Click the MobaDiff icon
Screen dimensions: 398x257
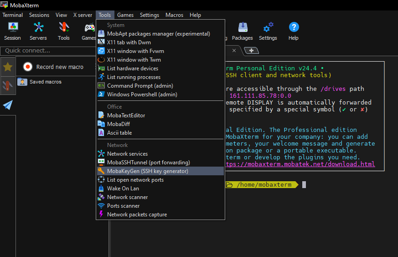pyautogui.click(x=101, y=124)
